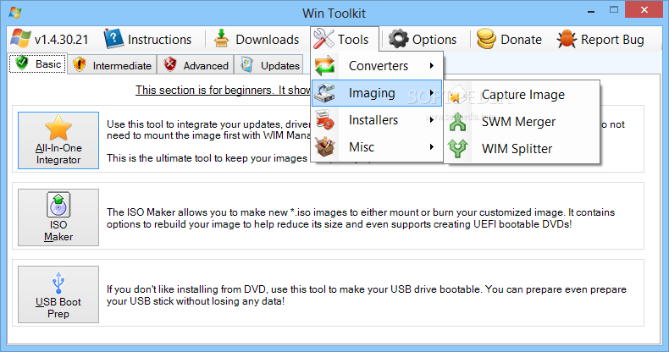The height and width of the screenshot is (352, 669).
Task: Launch the USB Boot Prep button
Action: click(x=58, y=294)
